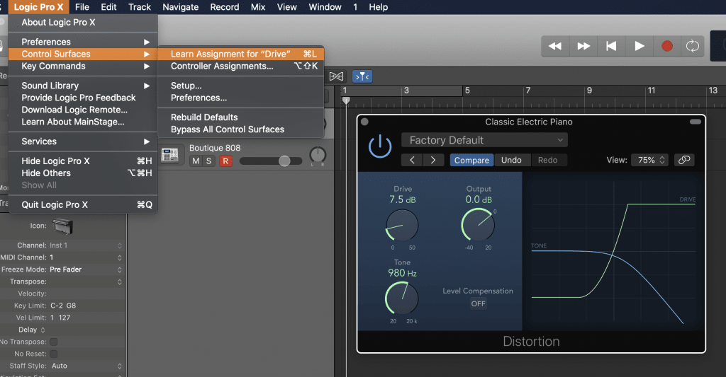Click the Rewind transport button
The width and height of the screenshot is (726, 377).
(554, 46)
